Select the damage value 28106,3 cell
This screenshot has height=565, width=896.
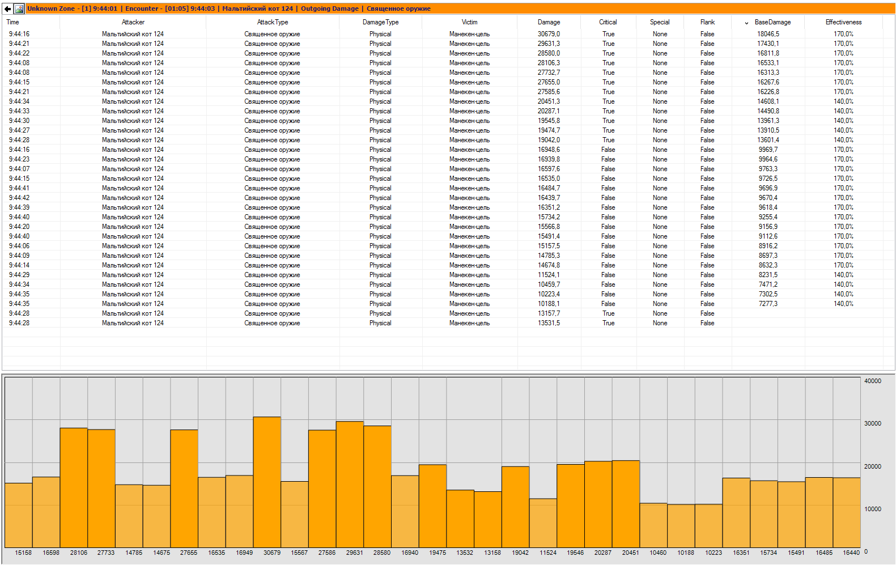(549, 63)
